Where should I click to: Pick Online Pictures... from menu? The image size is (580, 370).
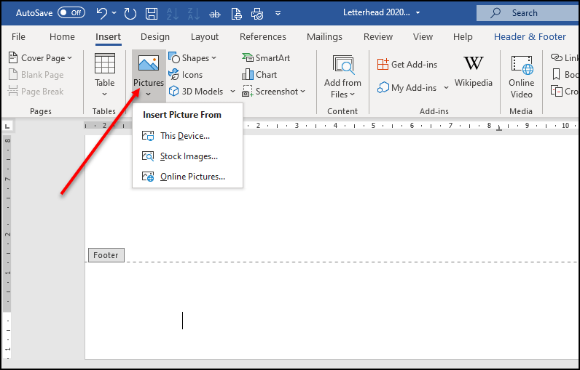coord(192,177)
